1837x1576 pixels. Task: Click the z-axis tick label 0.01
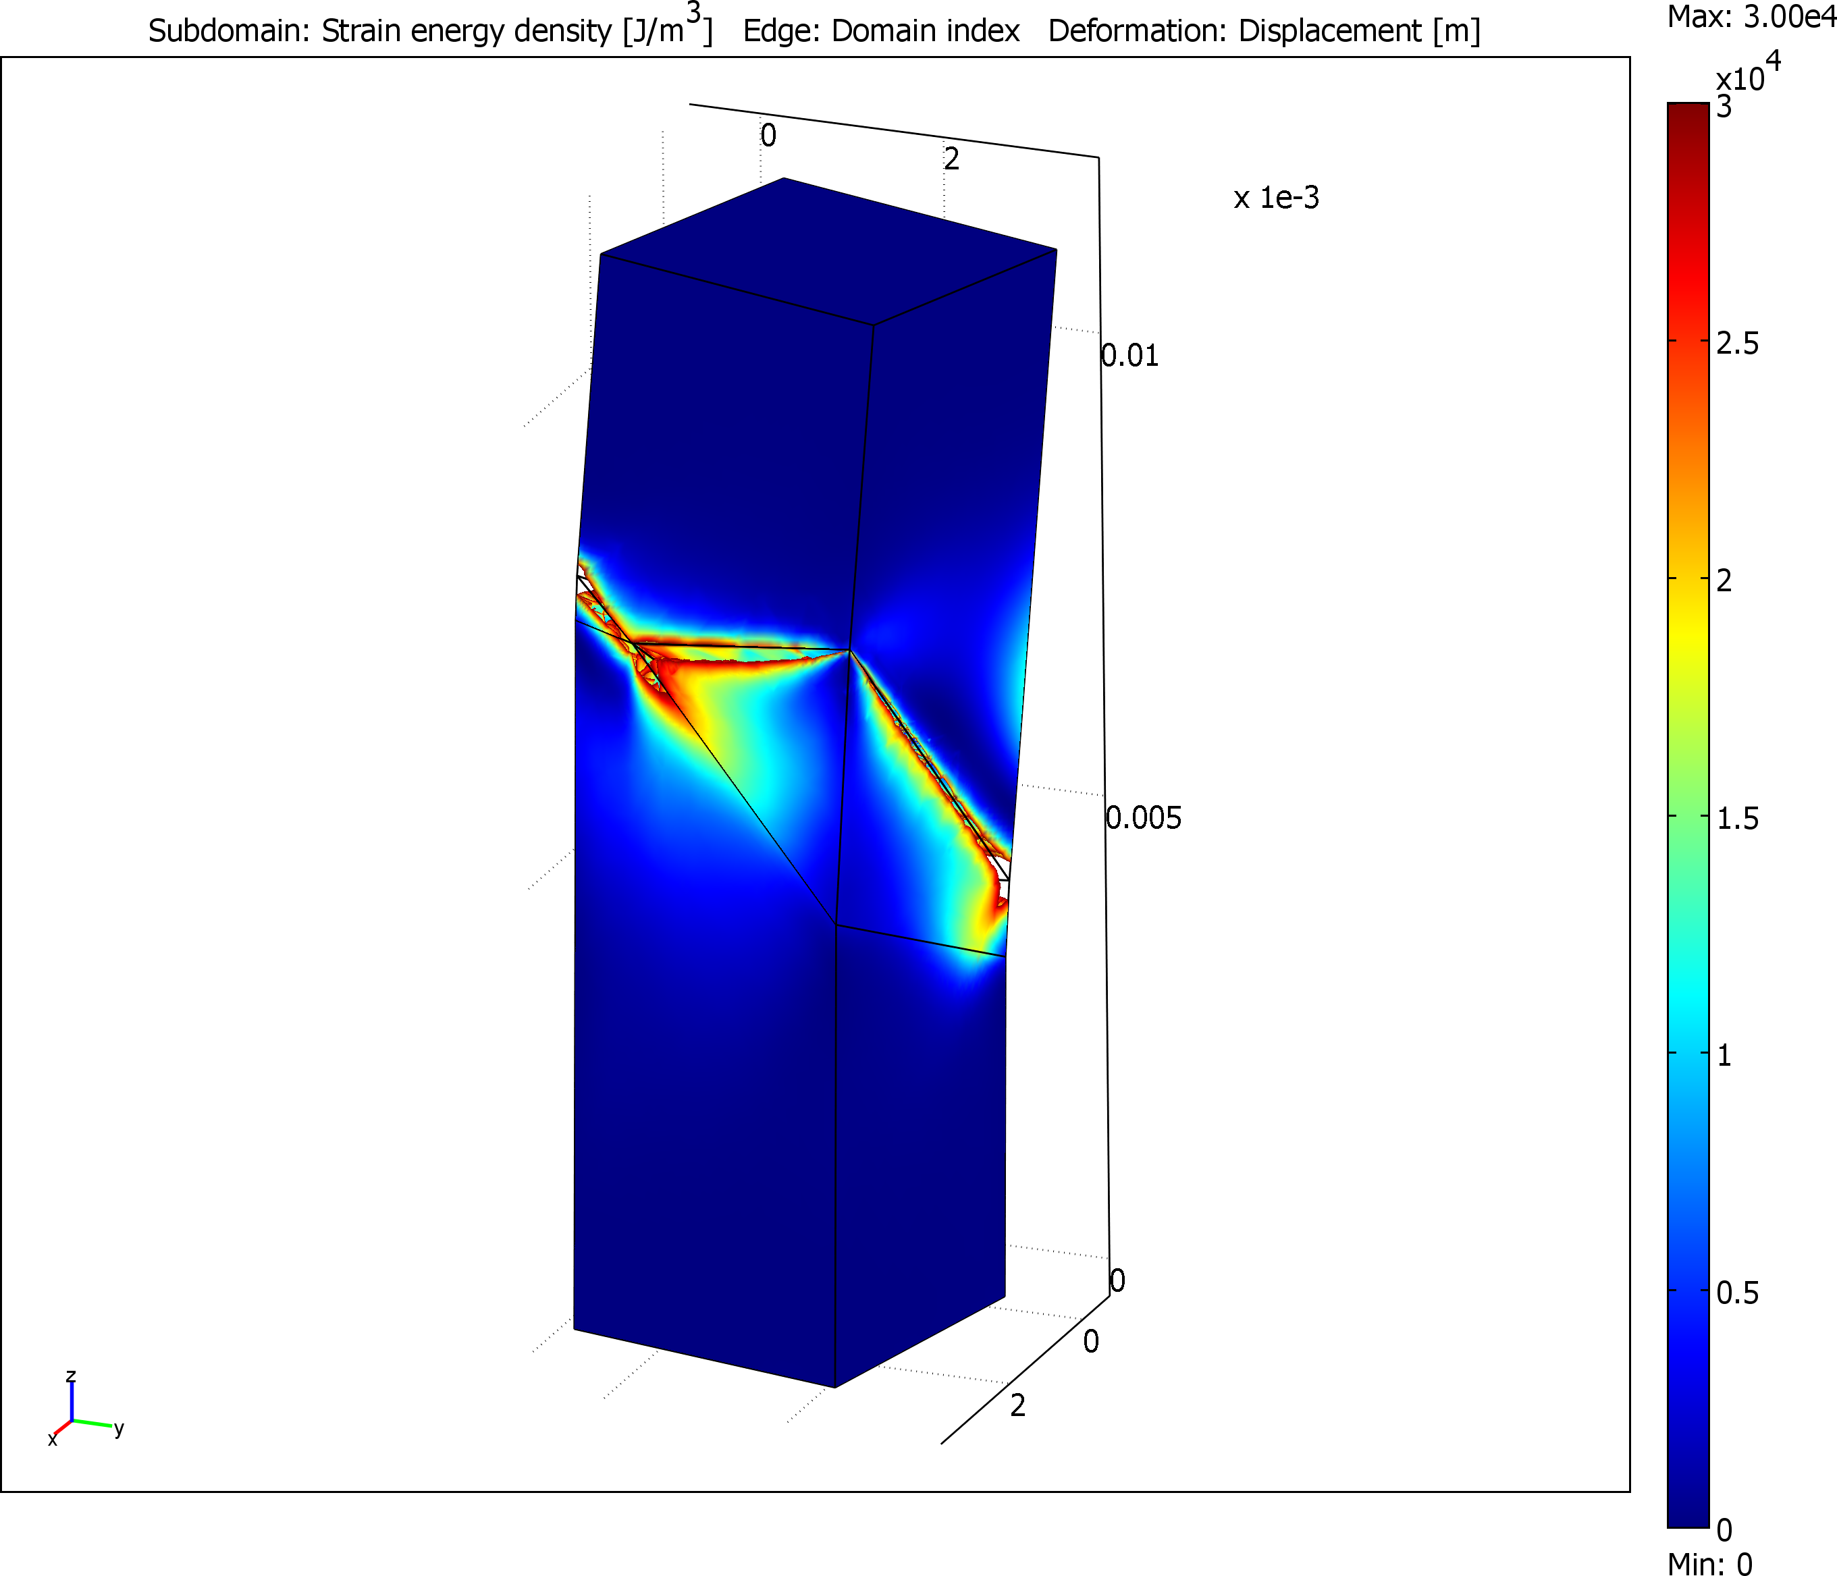[1129, 356]
